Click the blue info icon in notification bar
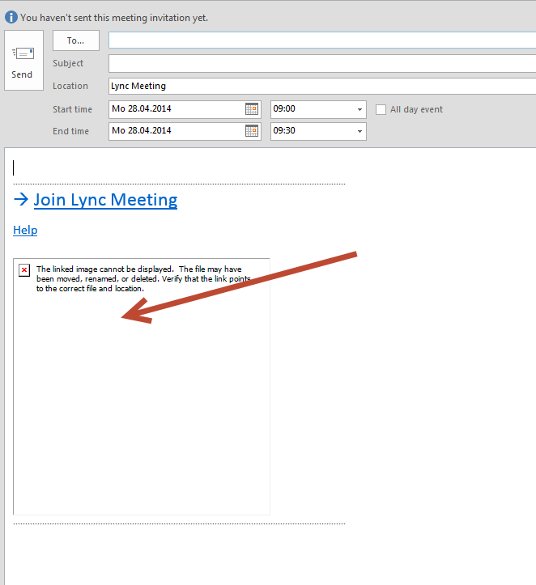The width and height of the screenshot is (536, 585). [11, 17]
